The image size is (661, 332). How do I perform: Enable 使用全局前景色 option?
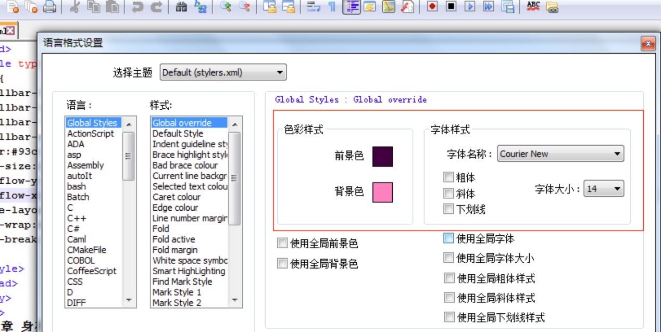pos(282,242)
